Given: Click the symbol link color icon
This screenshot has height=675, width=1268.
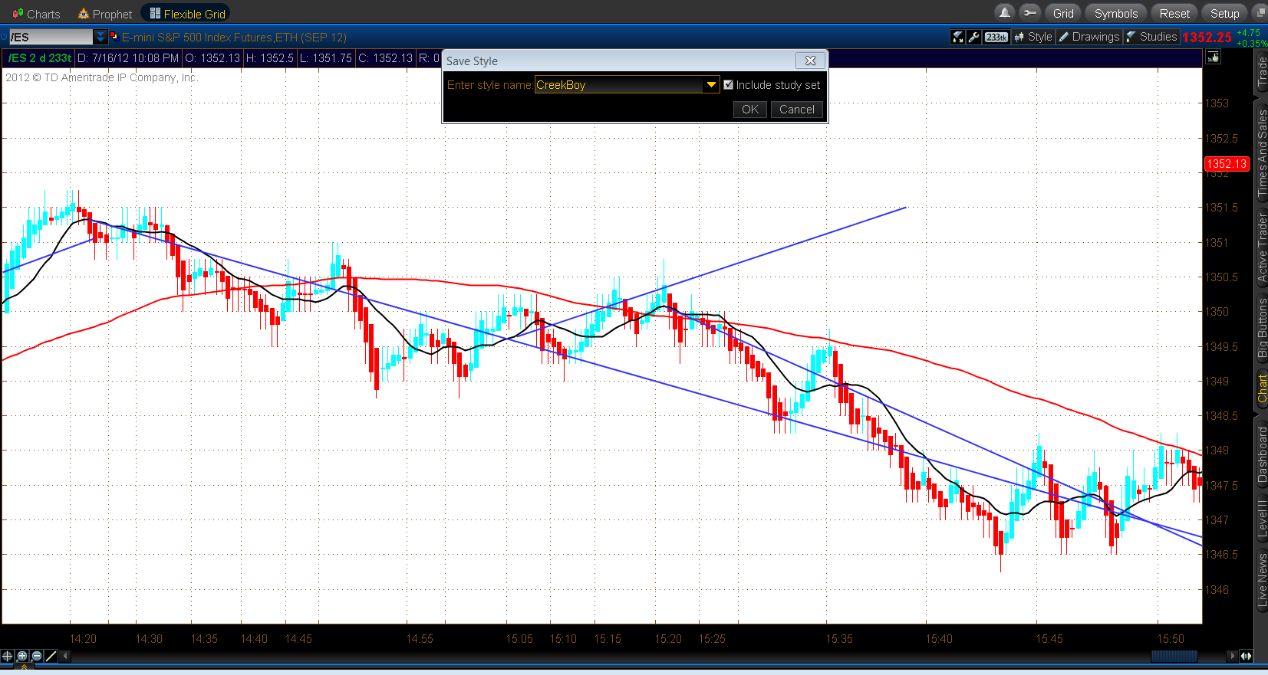Looking at the screenshot, I should coord(114,36).
